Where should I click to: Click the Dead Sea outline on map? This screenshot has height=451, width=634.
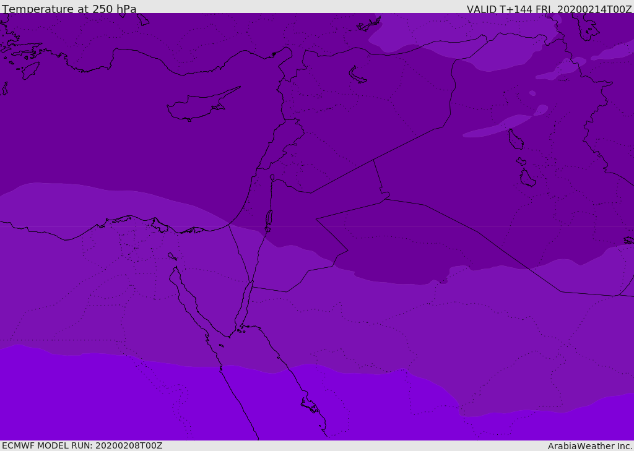pos(269,218)
